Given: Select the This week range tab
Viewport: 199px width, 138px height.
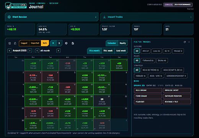Looking at the screenshot, I should (108, 51).
